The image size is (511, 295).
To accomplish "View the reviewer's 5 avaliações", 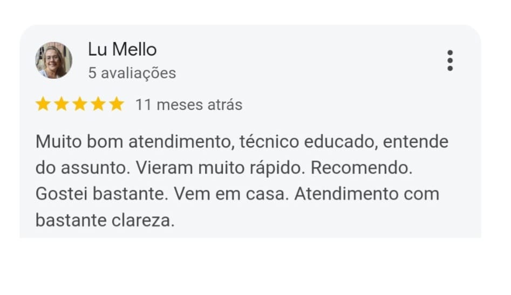I will (132, 73).
